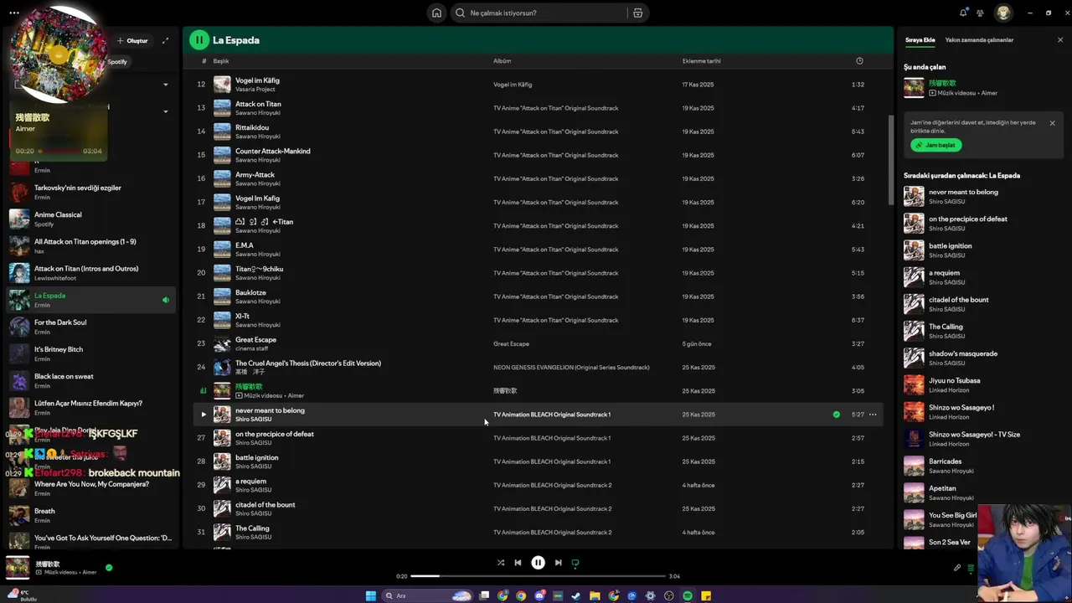Image resolution: width=1072 pixels, height=603 pixels.
Task: Open 'NEON GENESIS EVANGELION' album link
Action: pos(571,368)
